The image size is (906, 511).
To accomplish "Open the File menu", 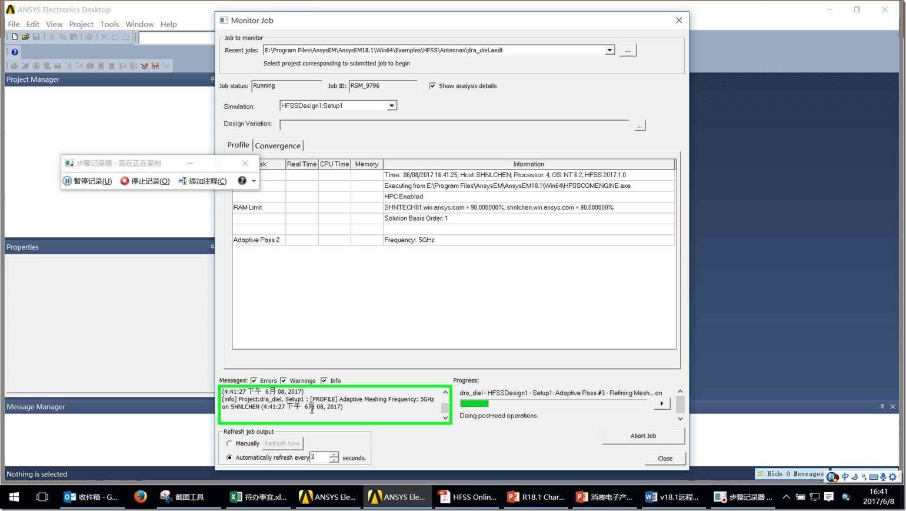I will point(14,24).
